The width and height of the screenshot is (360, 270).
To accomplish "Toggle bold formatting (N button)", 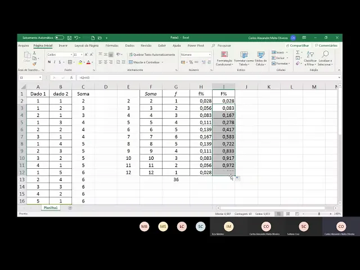I will point(49,62).
